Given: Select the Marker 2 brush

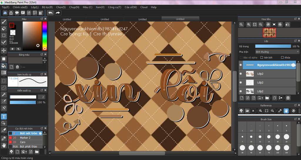Looking at the screenshot, I should tap(25, 138).
